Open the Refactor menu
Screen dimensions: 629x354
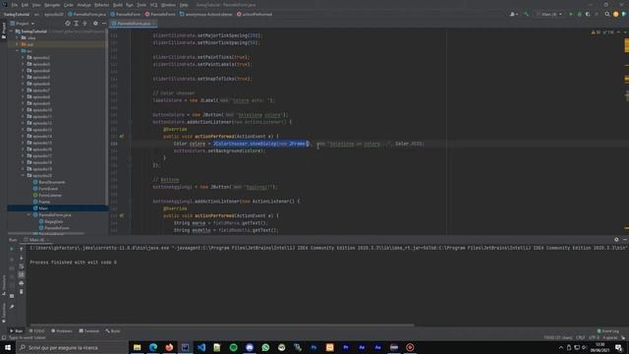101,5
